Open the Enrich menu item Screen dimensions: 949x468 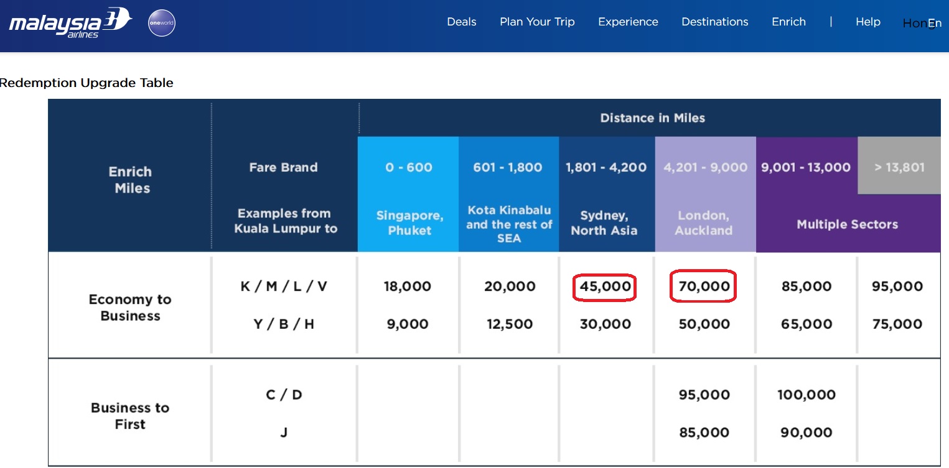(x=788, y=22)
